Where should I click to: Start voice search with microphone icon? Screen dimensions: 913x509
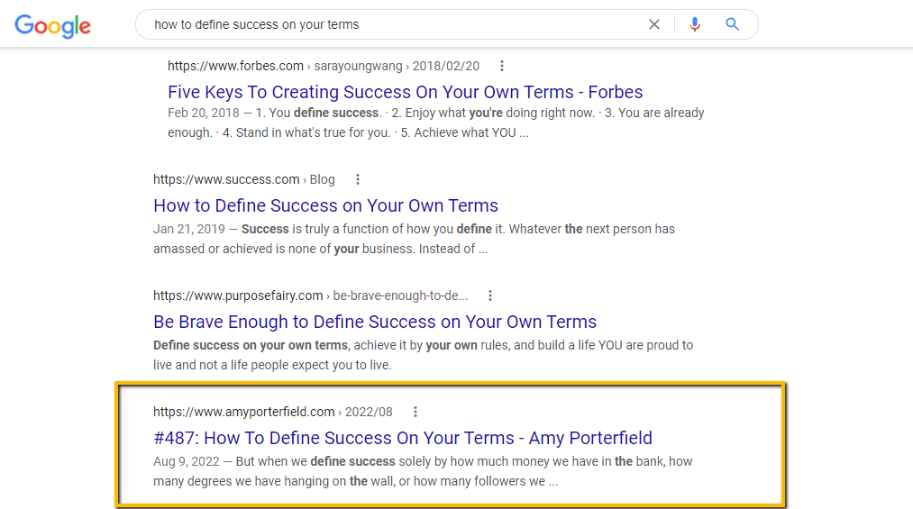click(695, 24)
